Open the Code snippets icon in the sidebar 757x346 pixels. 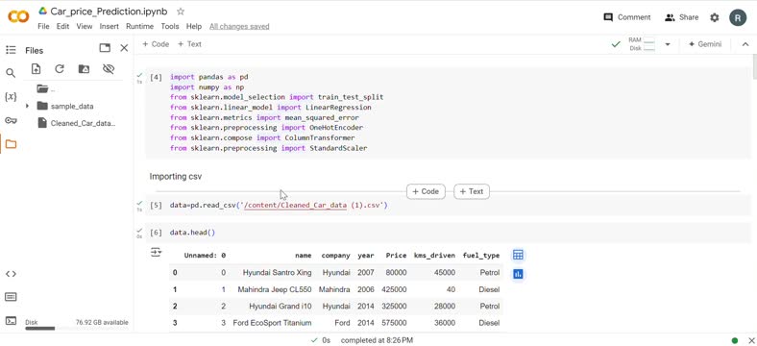click(x=11, y=274)
